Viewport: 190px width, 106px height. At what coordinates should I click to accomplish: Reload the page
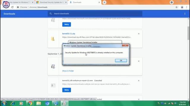pyautogui.click(x=12, y=7)
